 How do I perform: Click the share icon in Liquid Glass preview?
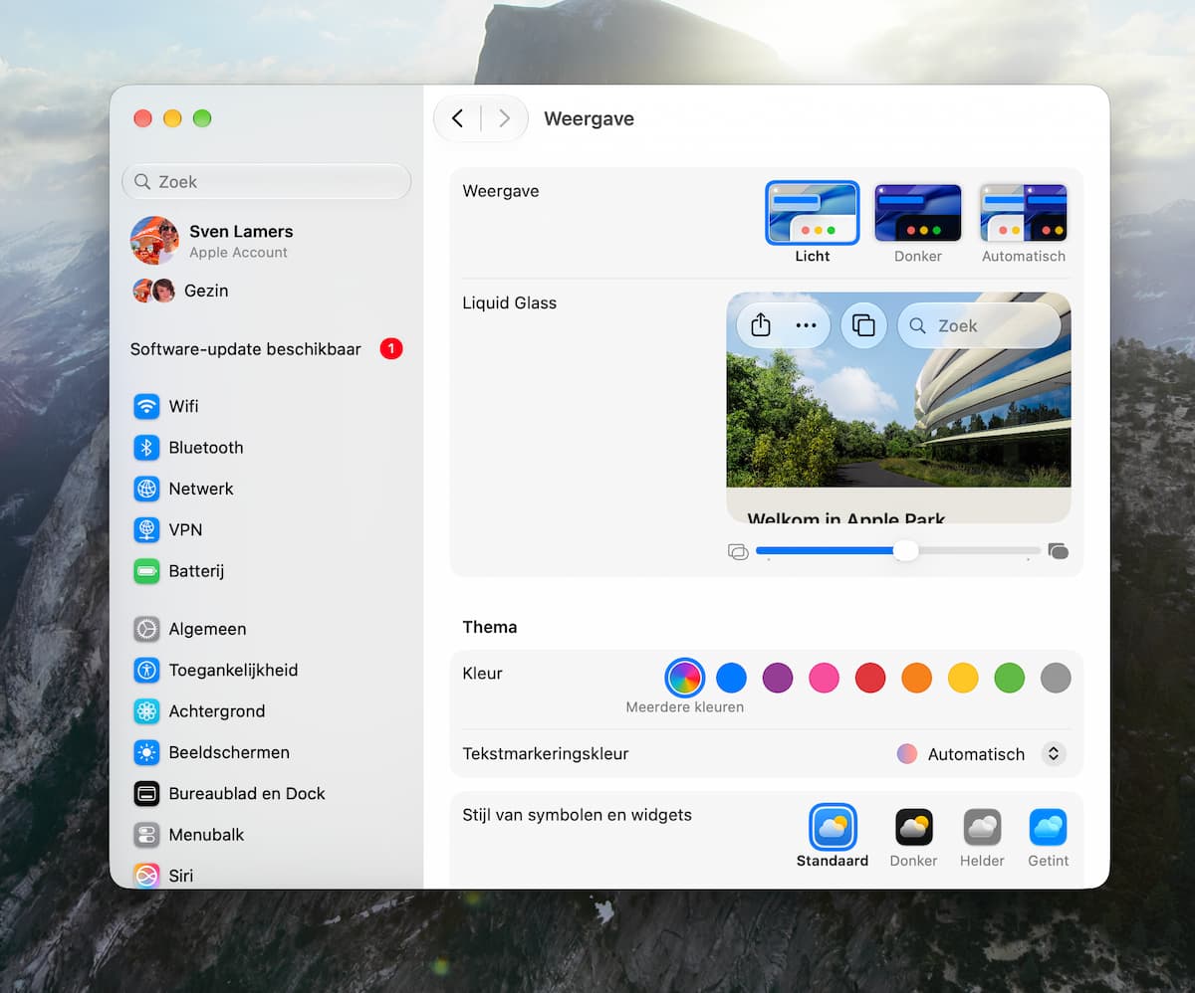point(761,325)
